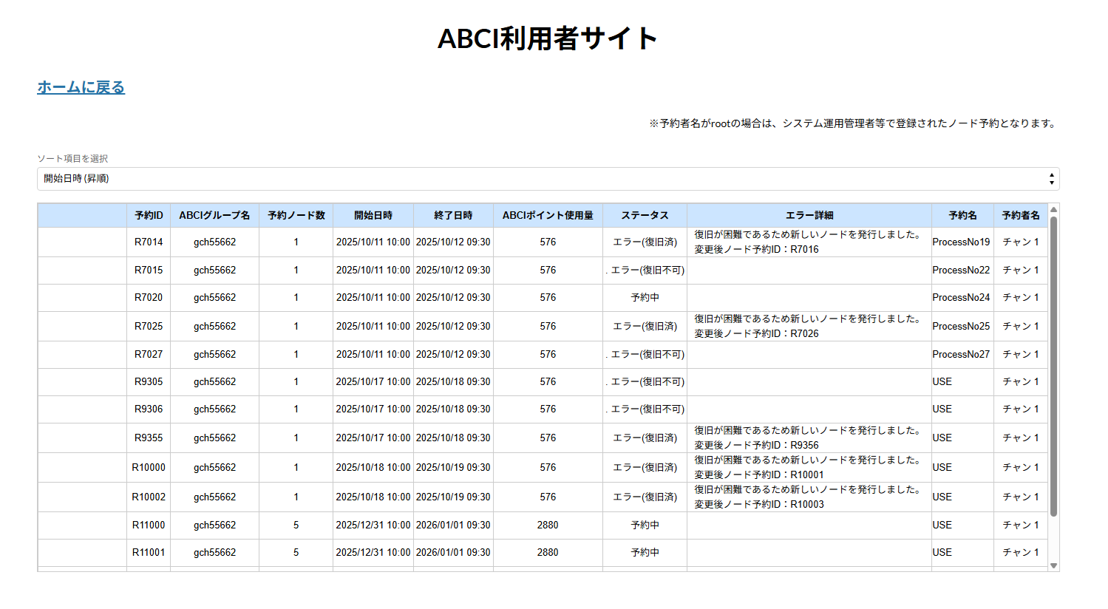Click the ホームに戻る link
Viewport: 1108px width, 609px height.
[x=81, y=87]
